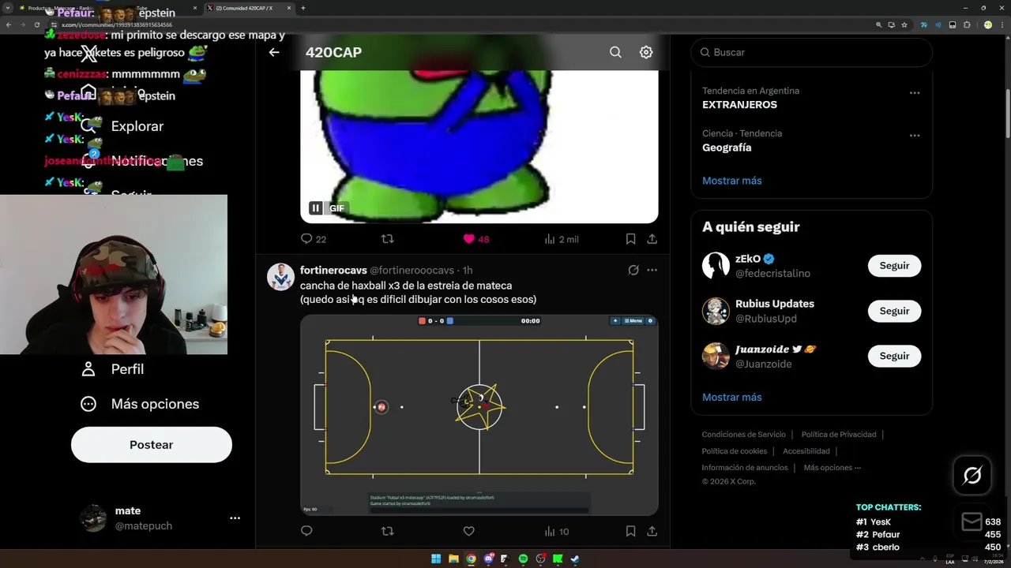Open the haxball court image
Viewport: 1011px width, 568px height.
[479, 415]
